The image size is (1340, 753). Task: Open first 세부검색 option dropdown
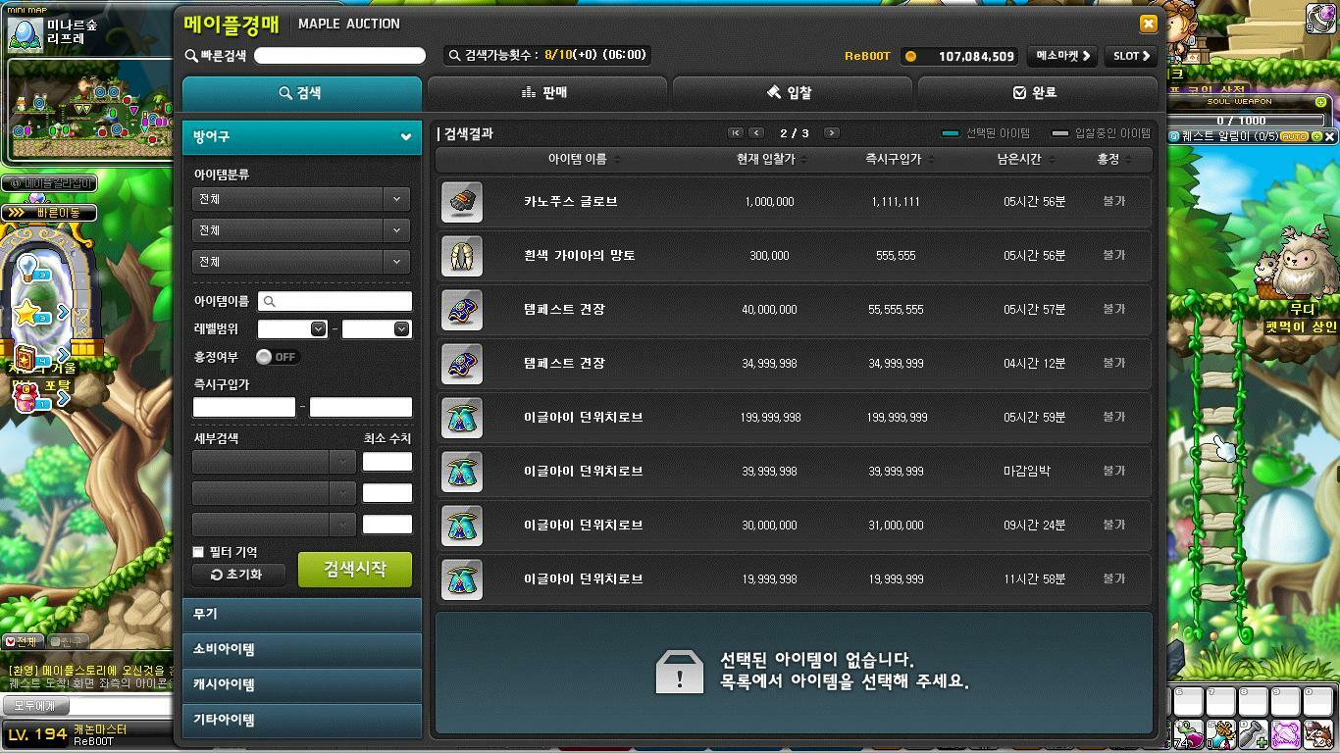[x=274, y=462]
